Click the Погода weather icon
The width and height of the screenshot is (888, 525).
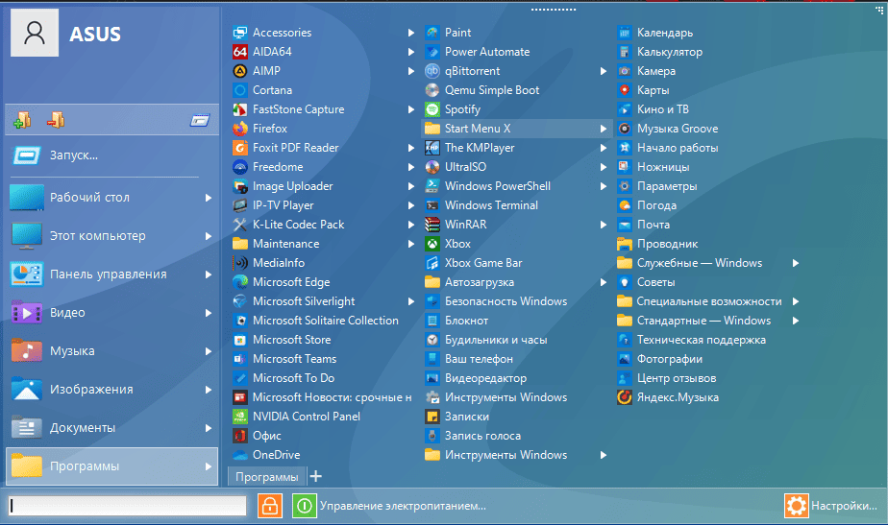tap(624, 205)
